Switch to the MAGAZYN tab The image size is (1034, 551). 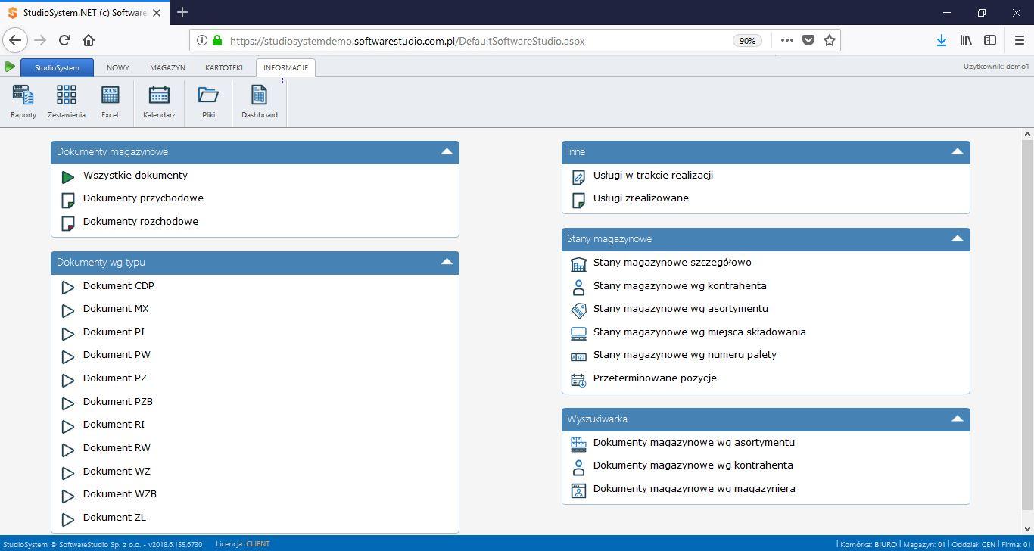(x=167, y=67)
